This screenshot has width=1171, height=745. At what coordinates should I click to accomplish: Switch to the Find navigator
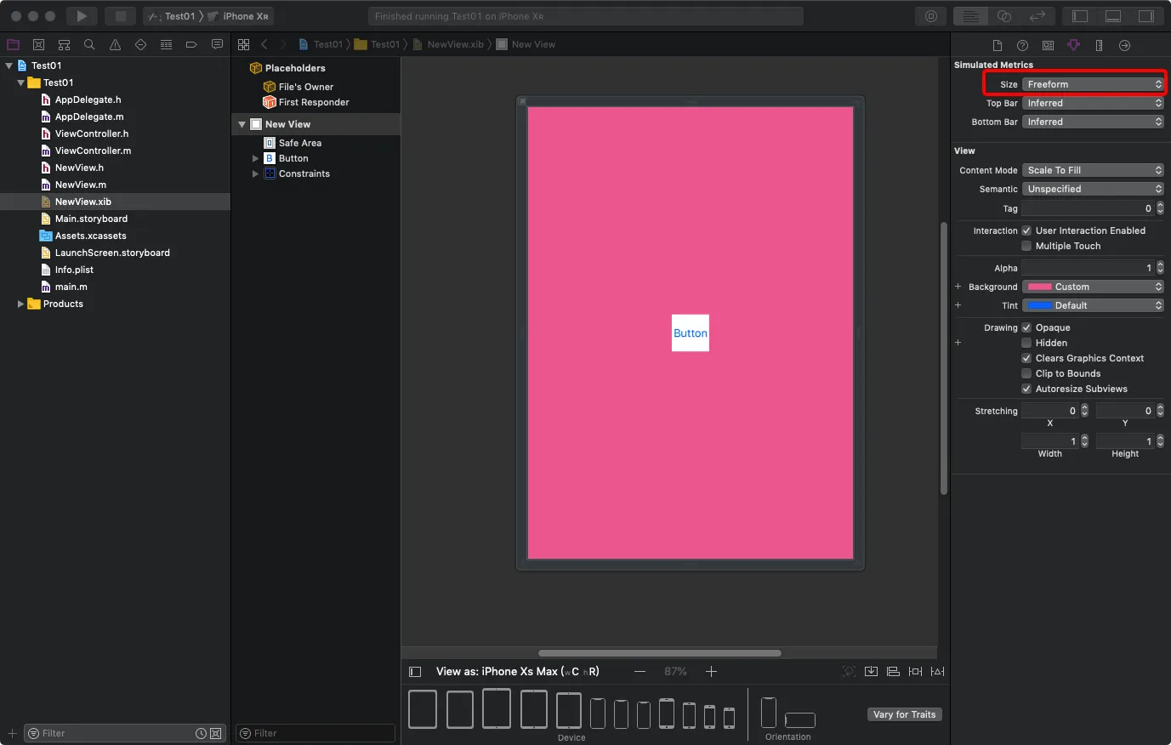pyautogui.click(x=89, y=44)
